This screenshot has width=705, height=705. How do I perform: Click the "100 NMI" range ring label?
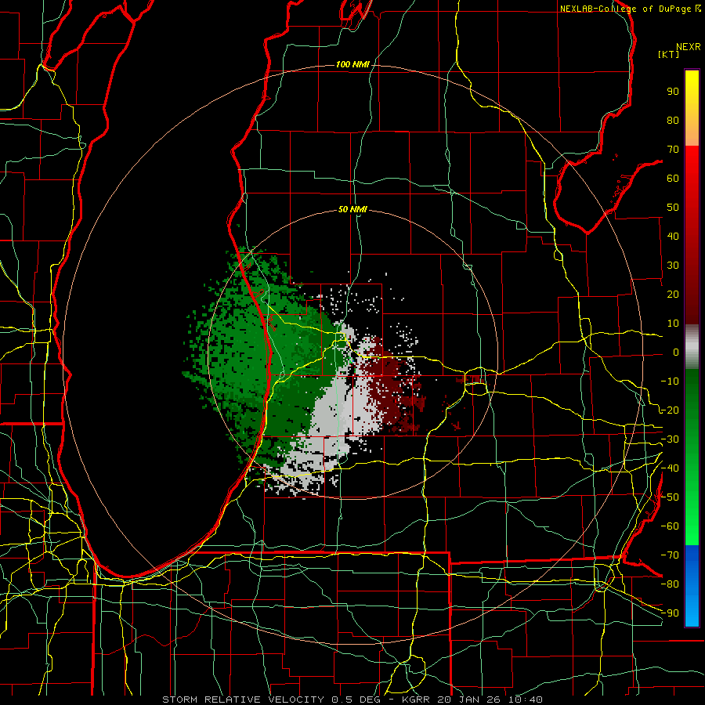point(352,65)
